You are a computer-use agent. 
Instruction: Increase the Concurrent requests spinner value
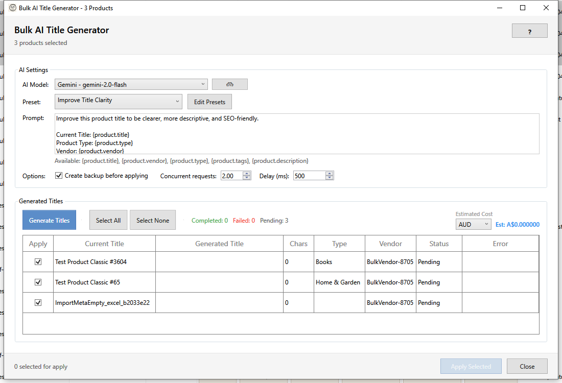click(247, 174)
